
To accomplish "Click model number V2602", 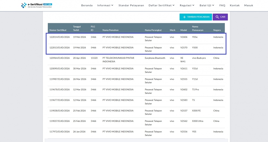I will pyautogui.click(x=184, y=90).
